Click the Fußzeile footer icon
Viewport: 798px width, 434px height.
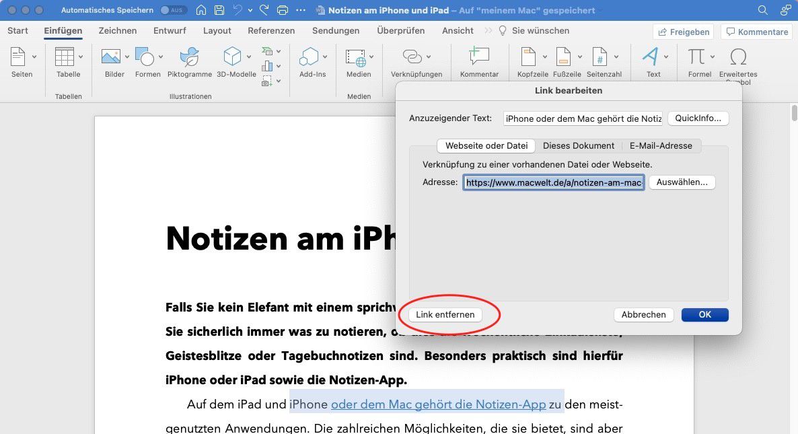click(563, 57)
